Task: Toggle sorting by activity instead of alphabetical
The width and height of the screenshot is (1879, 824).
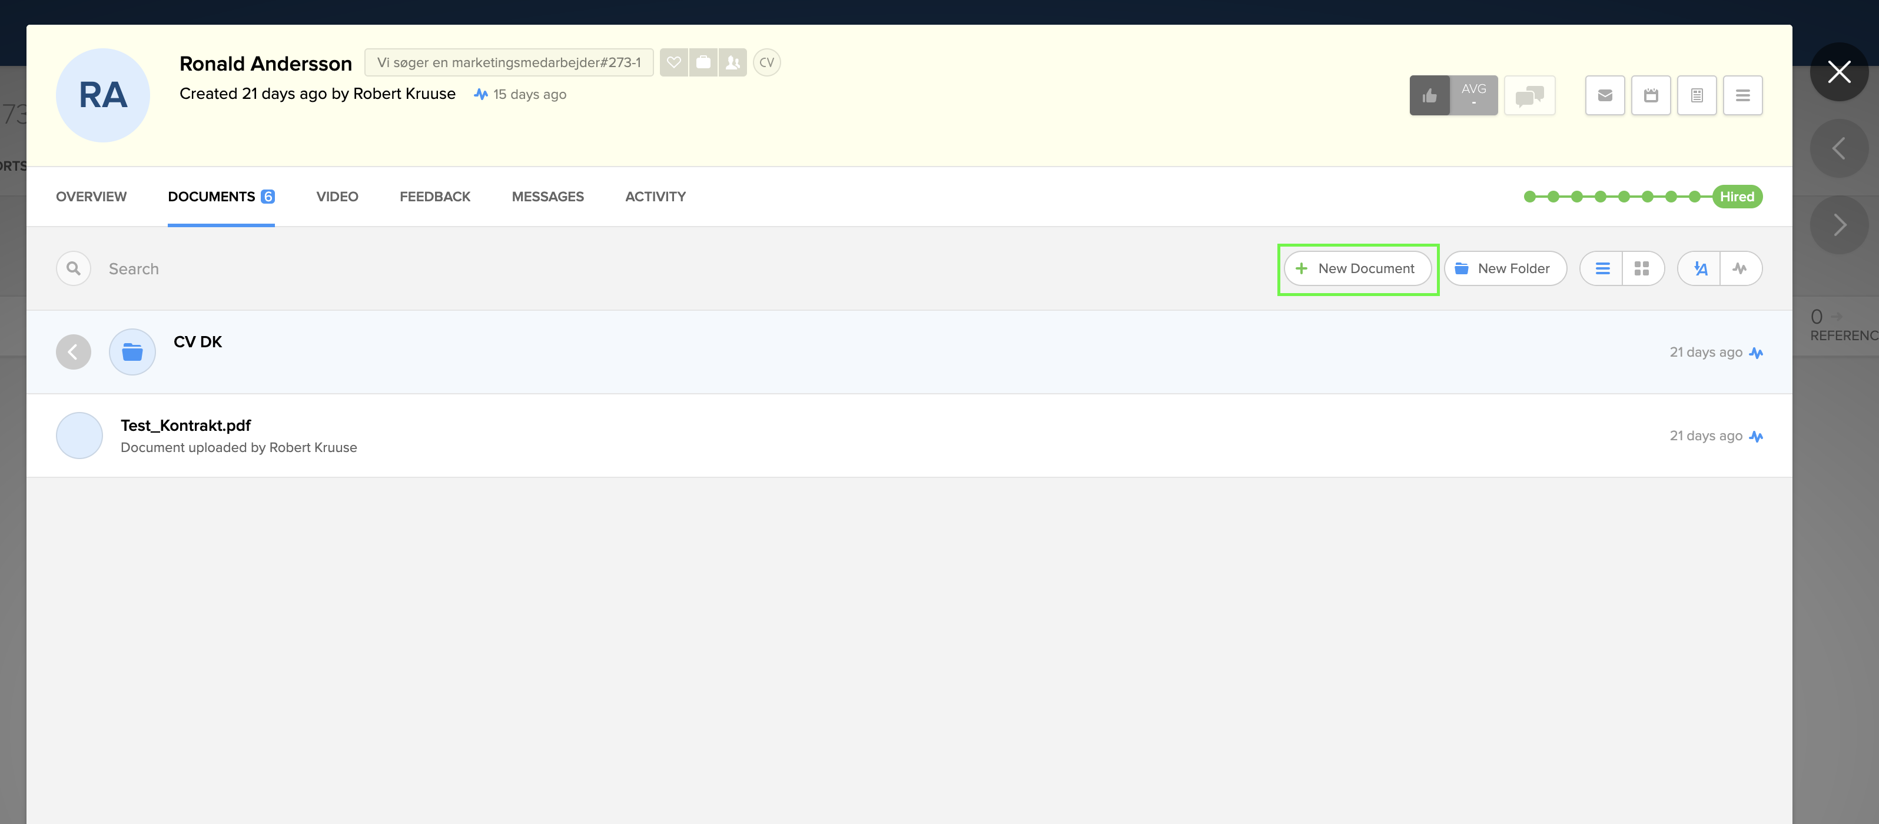Action: [x=1741, y=268]
